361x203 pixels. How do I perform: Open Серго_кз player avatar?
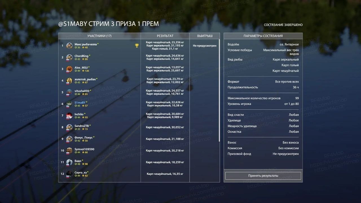[x=69, y=174]
